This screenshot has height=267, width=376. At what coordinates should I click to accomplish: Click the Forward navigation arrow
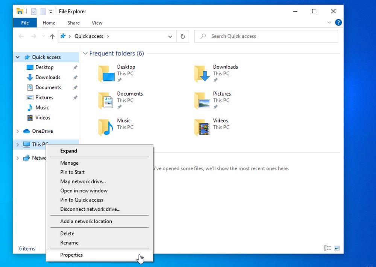(x=33, y=36)
